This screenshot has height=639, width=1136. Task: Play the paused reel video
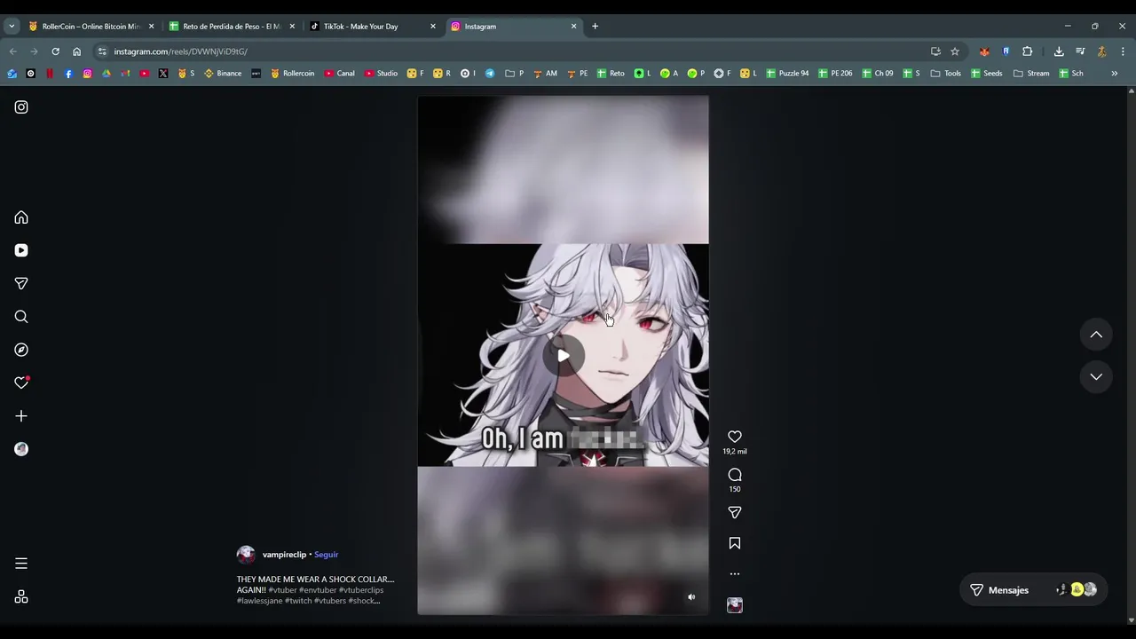pos(564,356)
